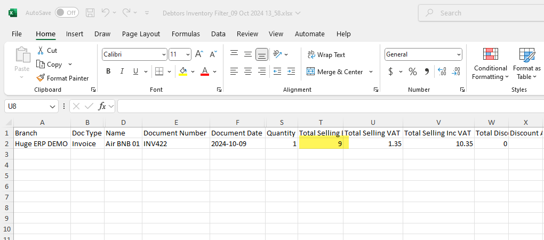544x240 pixels.
Task: Toggle Underline formatting
Action: 135,71
